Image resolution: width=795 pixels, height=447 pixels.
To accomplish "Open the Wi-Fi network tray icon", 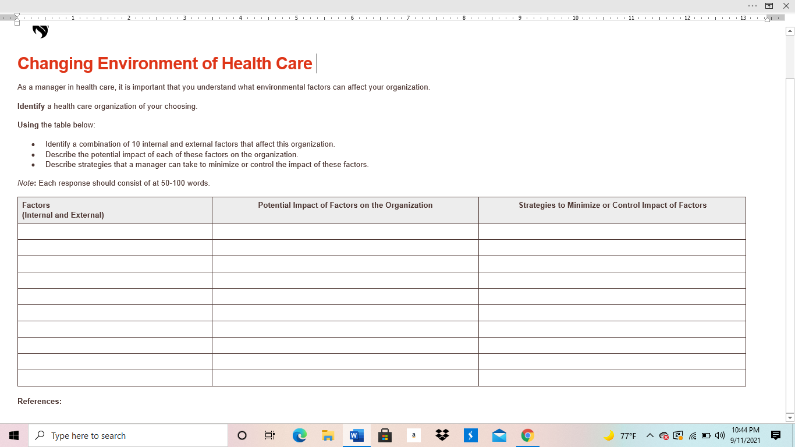I will [x=693, y=435].
